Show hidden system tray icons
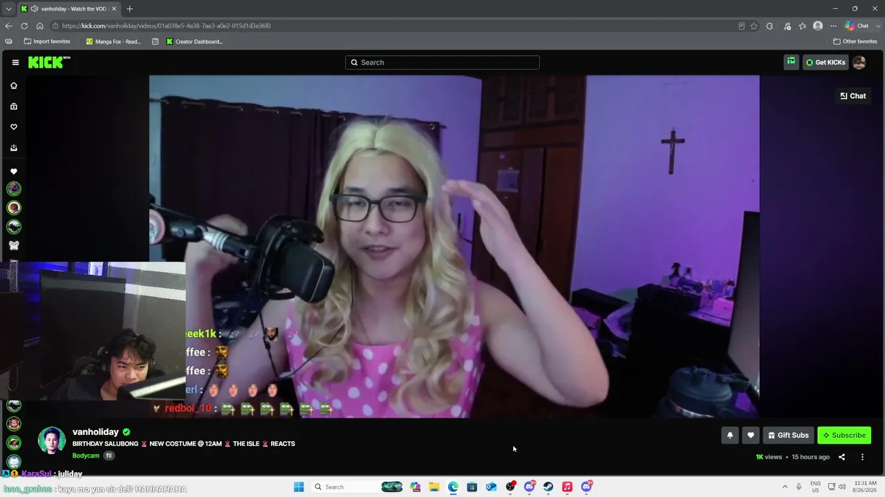 click(x=785, y=487)
